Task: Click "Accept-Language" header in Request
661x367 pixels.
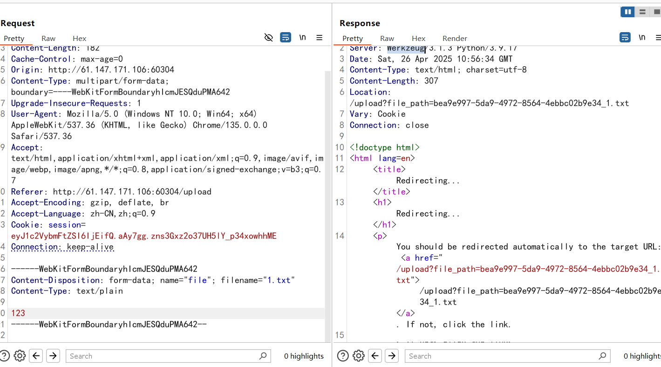Action: [83, 214]
